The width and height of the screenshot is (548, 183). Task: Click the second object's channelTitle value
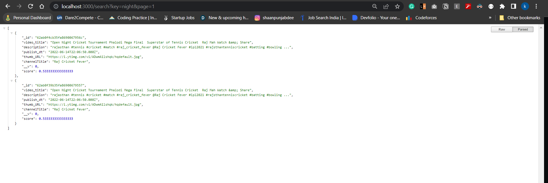point(70,109)
